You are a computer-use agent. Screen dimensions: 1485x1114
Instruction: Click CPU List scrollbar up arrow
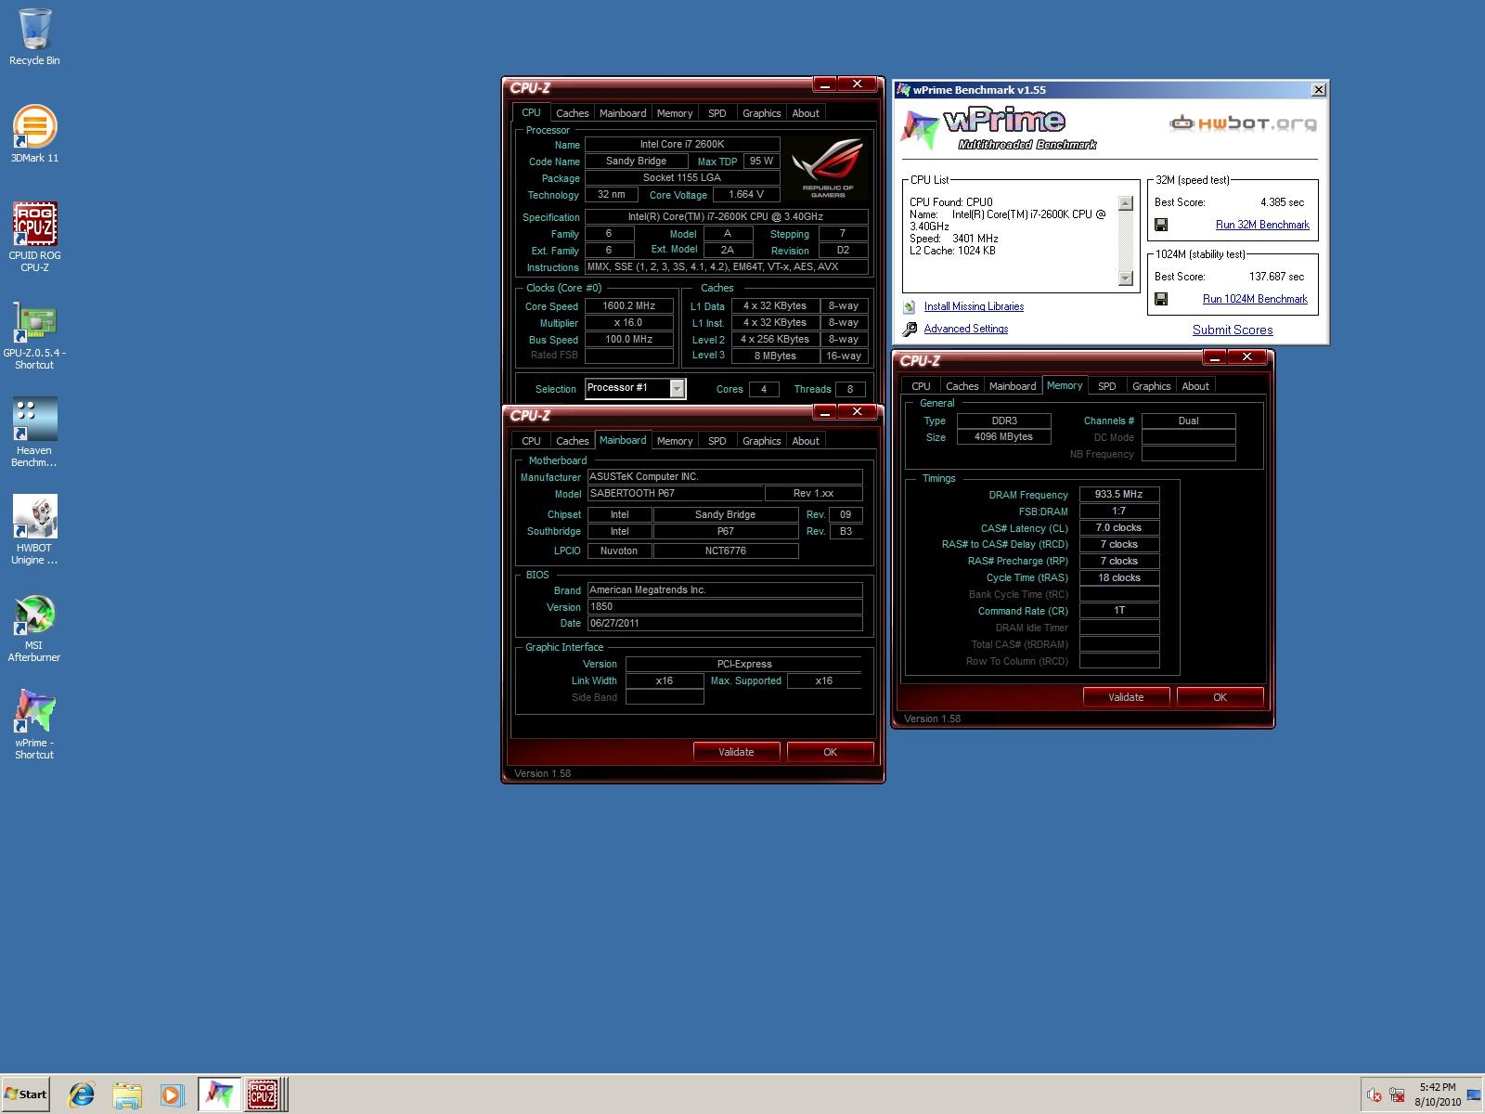(1126, 203)
